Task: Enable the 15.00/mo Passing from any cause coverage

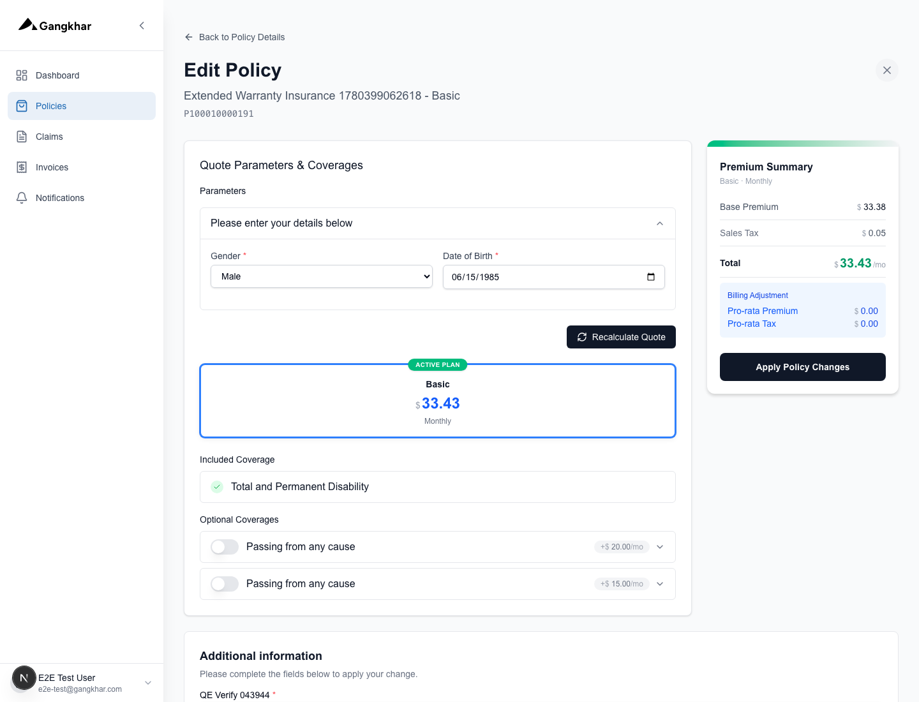Action: point(225,584)
